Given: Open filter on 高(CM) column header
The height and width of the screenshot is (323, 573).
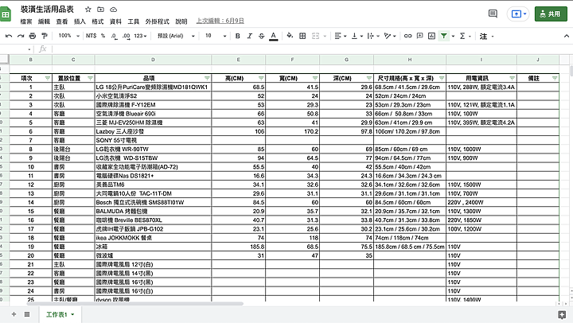Looking at the screenshot, I should tap(261, 78).
